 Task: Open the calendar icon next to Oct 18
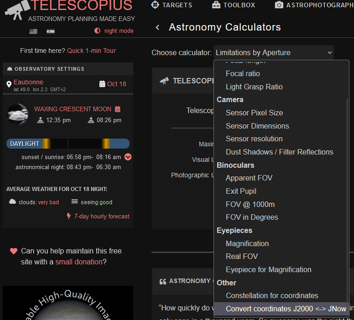click(x=102, y=84)
